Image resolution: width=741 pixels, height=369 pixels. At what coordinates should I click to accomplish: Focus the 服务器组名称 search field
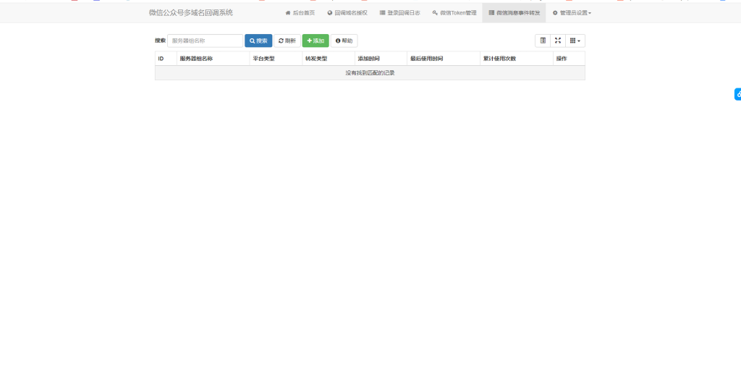(x=205, y=41)
